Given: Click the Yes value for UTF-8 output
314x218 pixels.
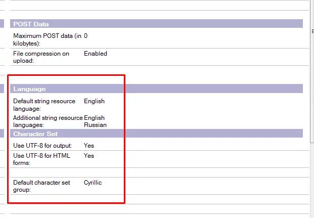Looking at the screenshot, I should (x=89, y=146).
